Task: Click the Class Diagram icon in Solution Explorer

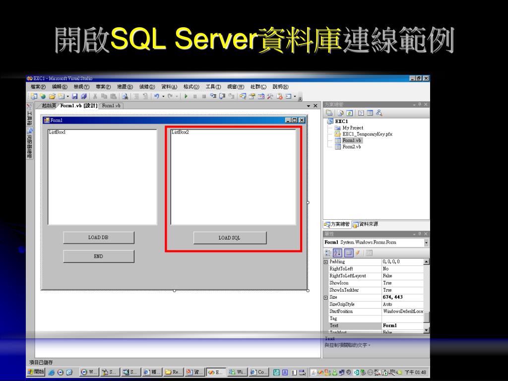Action: tap(379, 113)
